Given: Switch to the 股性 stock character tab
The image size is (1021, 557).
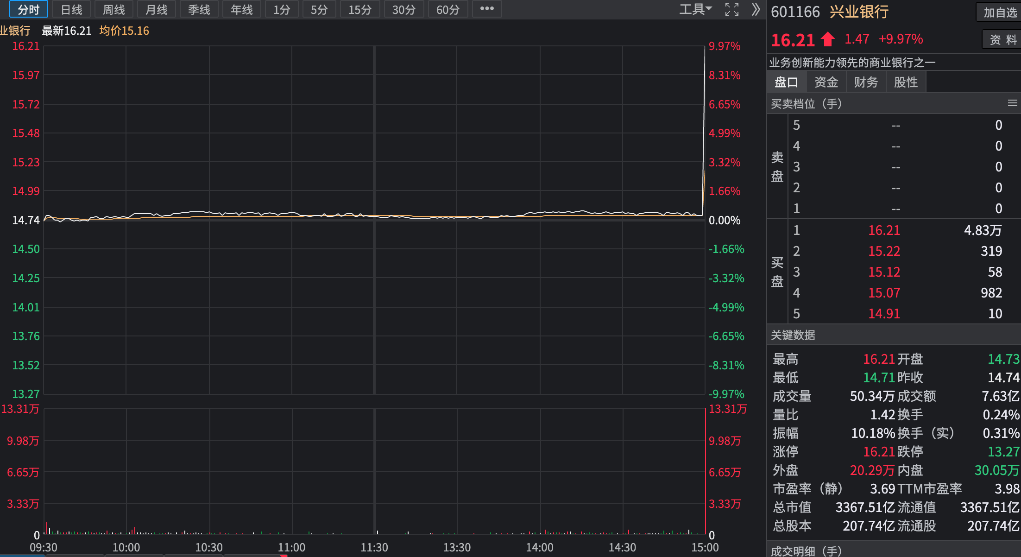Looking at the screenshot, I should click(x=906, y=82).
